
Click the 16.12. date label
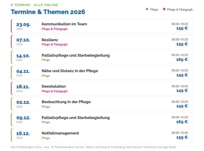23,133
